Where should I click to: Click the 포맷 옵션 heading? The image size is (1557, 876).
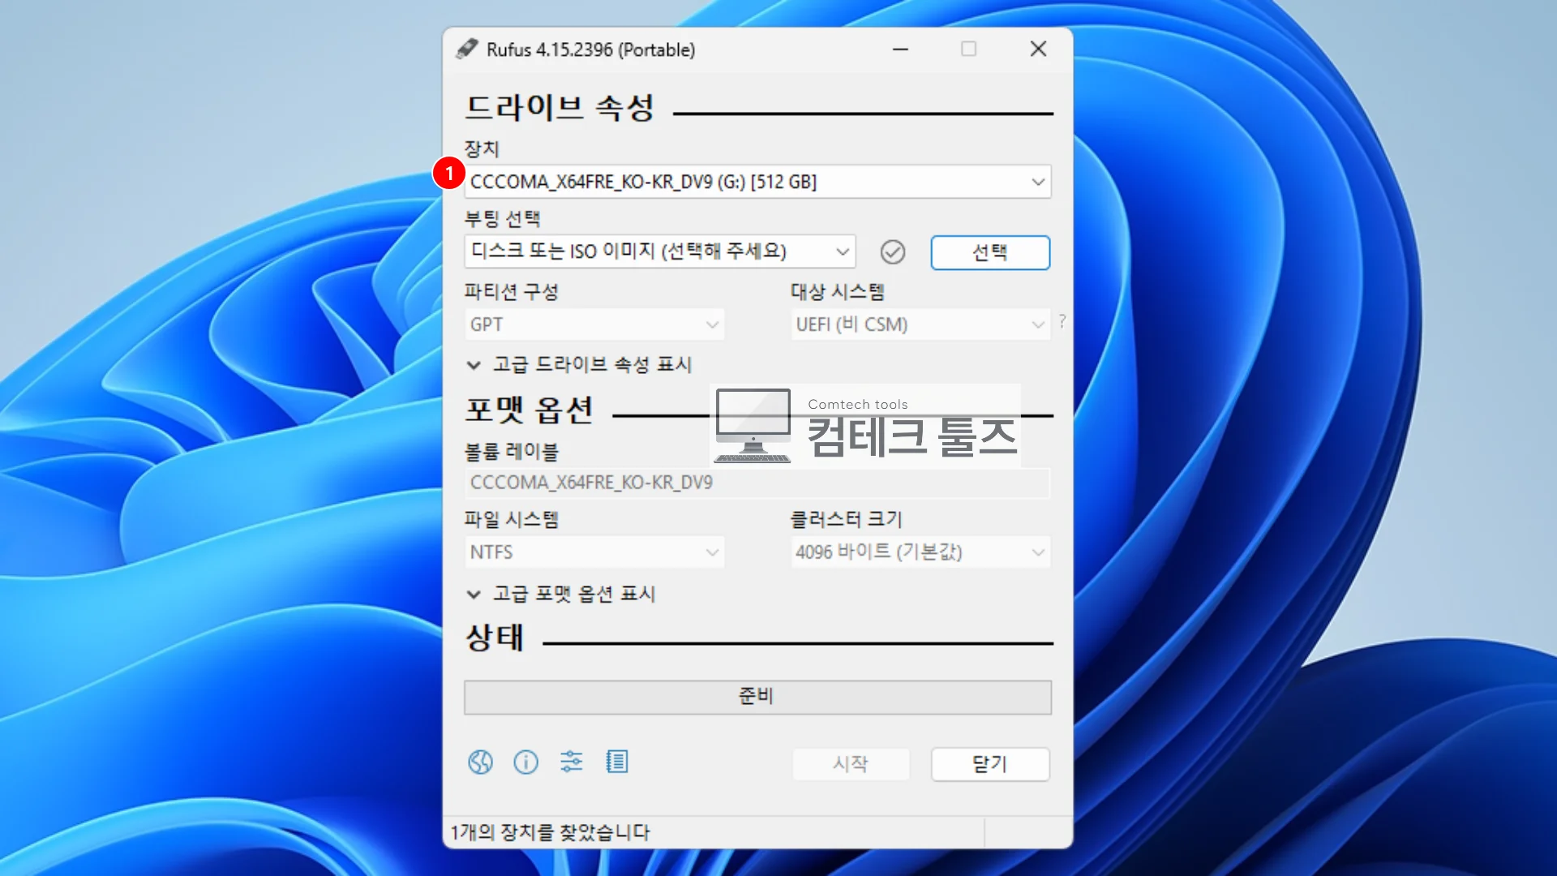tap(530, 410)
